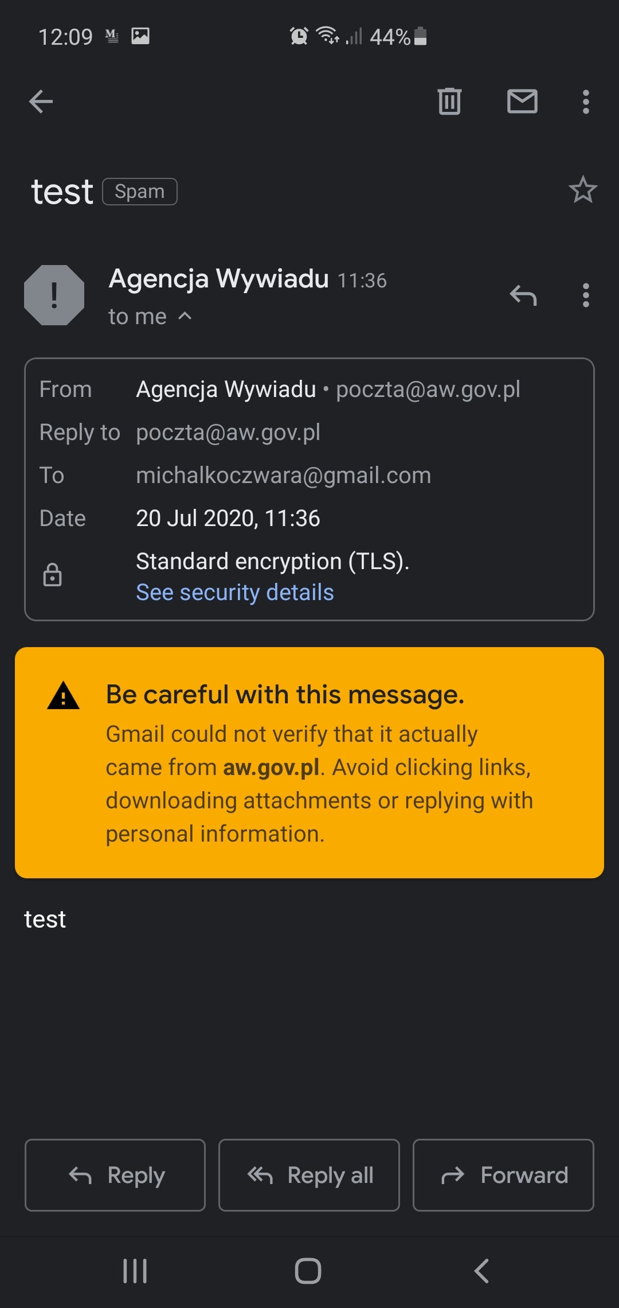Image resolution: width=619 pixels, height=1308 pixels.
Task: Tap the back arrow to leave email
Action: (41, 102)
